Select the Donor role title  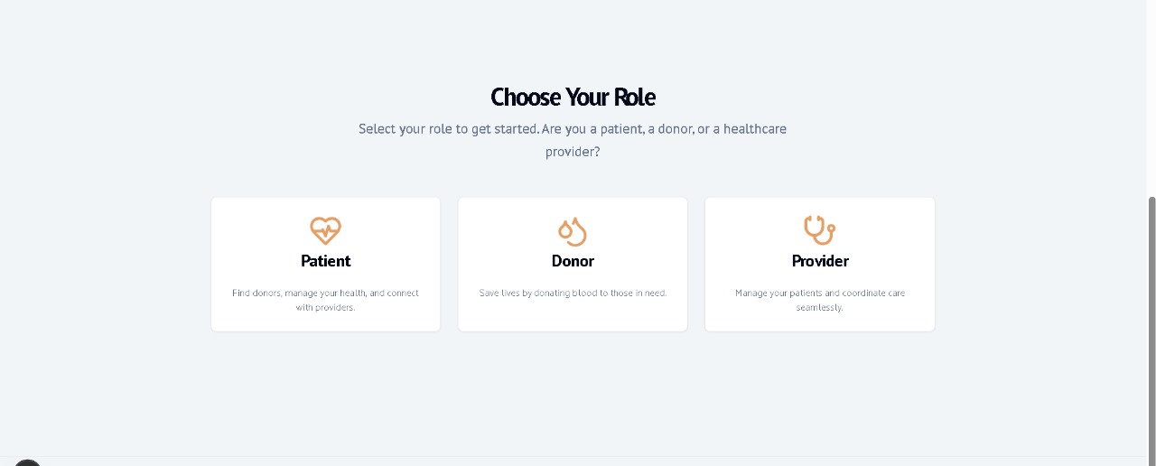(573, 261)
